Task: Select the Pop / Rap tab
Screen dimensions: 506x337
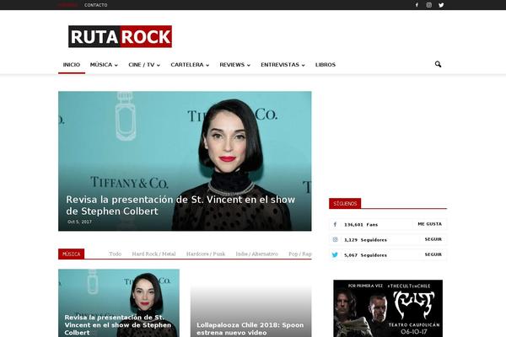Action: 299,254
